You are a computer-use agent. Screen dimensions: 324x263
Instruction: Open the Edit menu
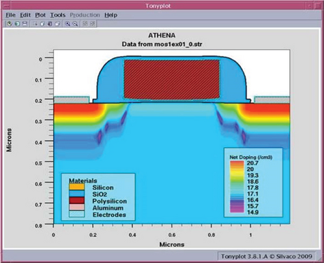tap(25, 15)
